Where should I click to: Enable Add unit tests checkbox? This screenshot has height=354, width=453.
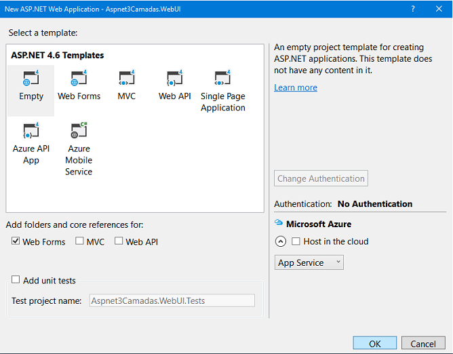(16, 279)
